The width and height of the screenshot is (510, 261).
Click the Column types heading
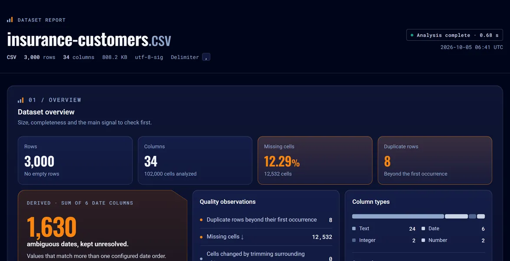371,202
